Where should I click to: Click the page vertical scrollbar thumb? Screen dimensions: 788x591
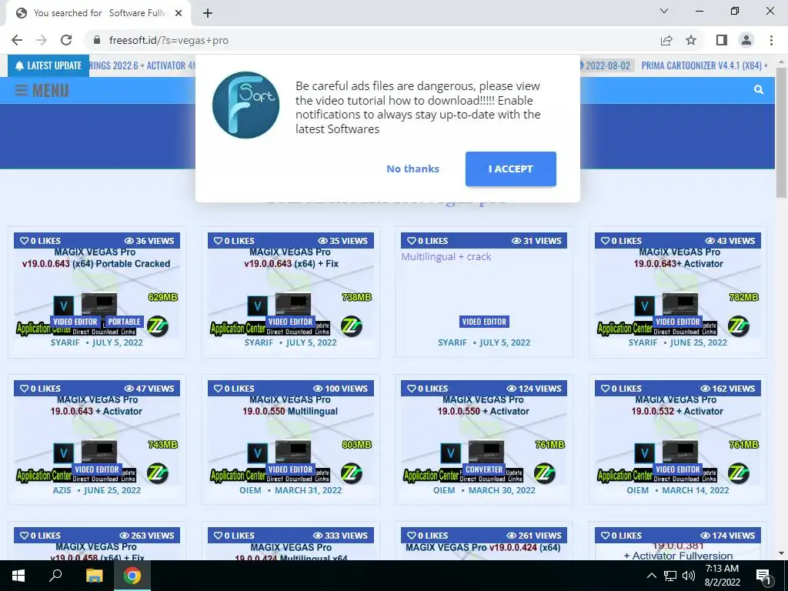(781, 133)
